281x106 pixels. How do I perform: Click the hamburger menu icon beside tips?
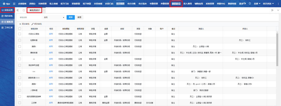[x=14, y=4]
